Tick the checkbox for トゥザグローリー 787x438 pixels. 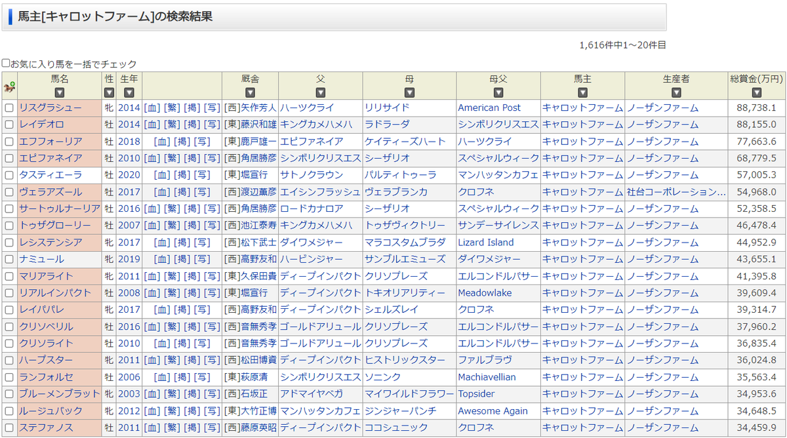(9, 226)
